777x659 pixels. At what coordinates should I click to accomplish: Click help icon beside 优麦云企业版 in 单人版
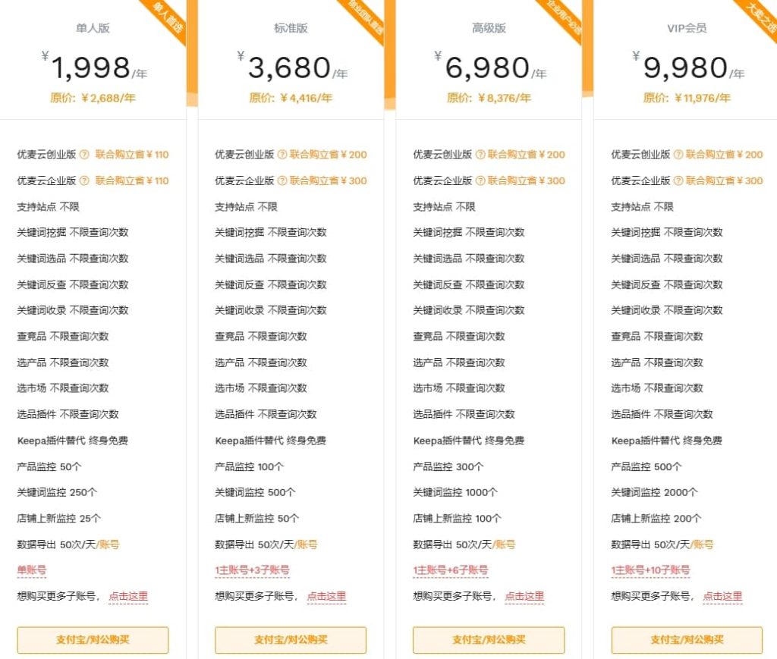[84, 180]
